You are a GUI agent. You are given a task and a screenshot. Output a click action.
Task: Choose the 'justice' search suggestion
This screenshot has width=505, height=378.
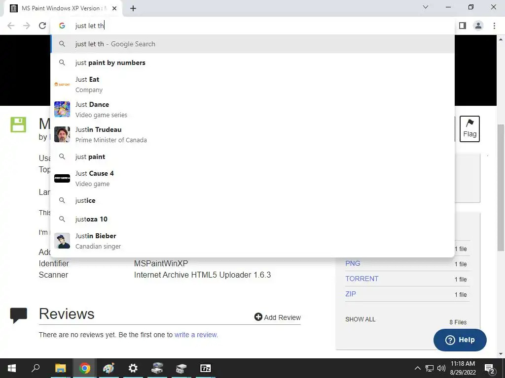pos(252,200)
